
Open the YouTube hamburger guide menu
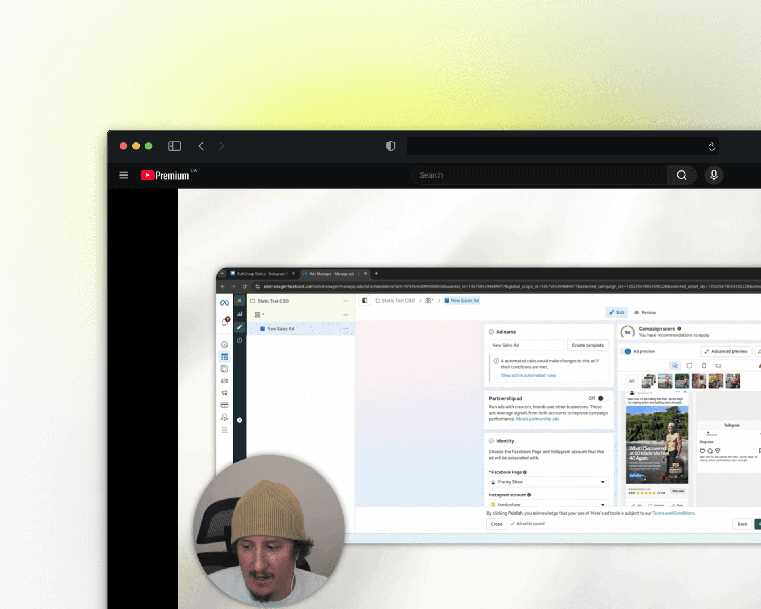point(123,175)
